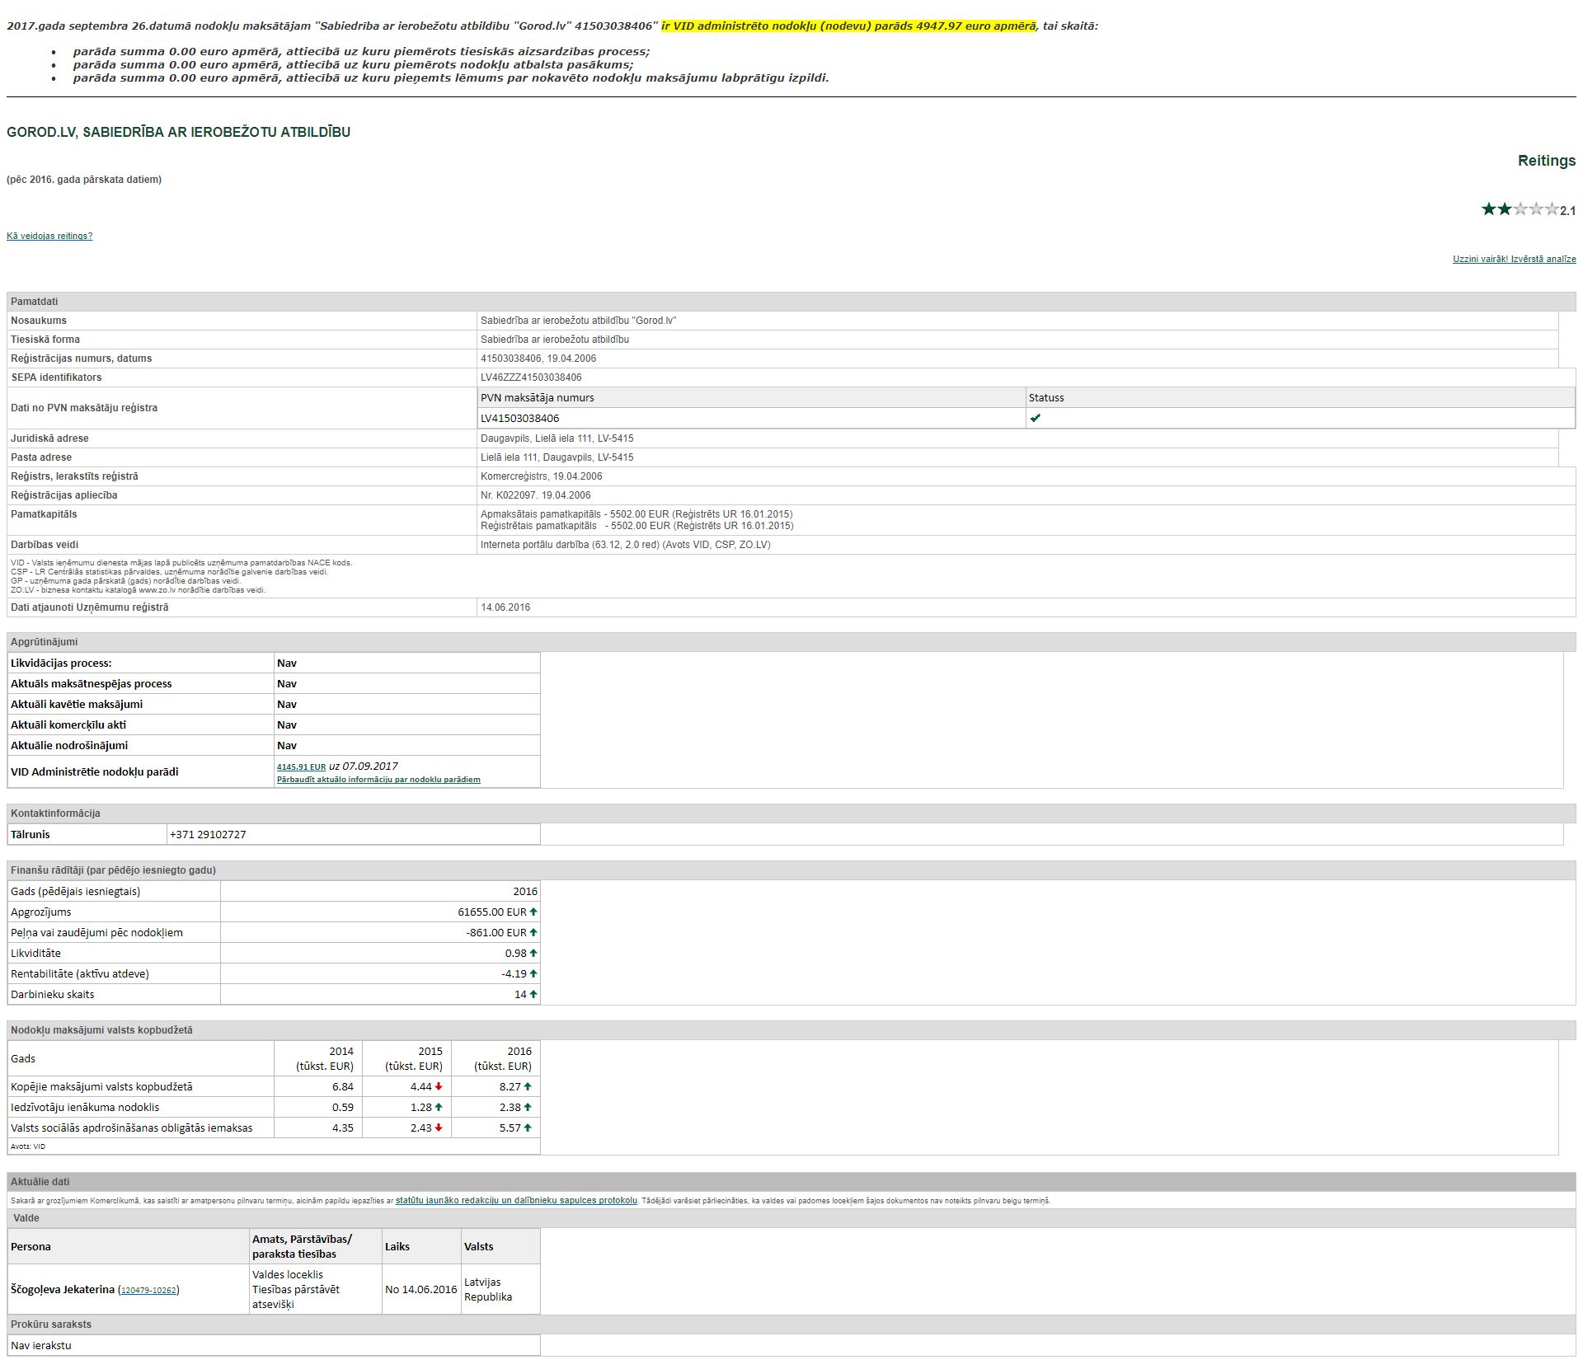Screen dimensions: 1583x1369
Task: Click the PVN number LV41503038406 cell
Action: (520, 418)
